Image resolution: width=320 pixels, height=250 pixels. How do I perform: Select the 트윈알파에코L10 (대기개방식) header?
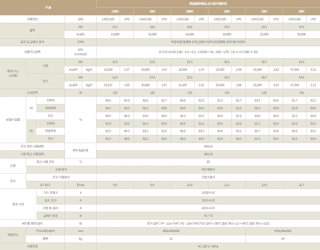tap(208, 4)
